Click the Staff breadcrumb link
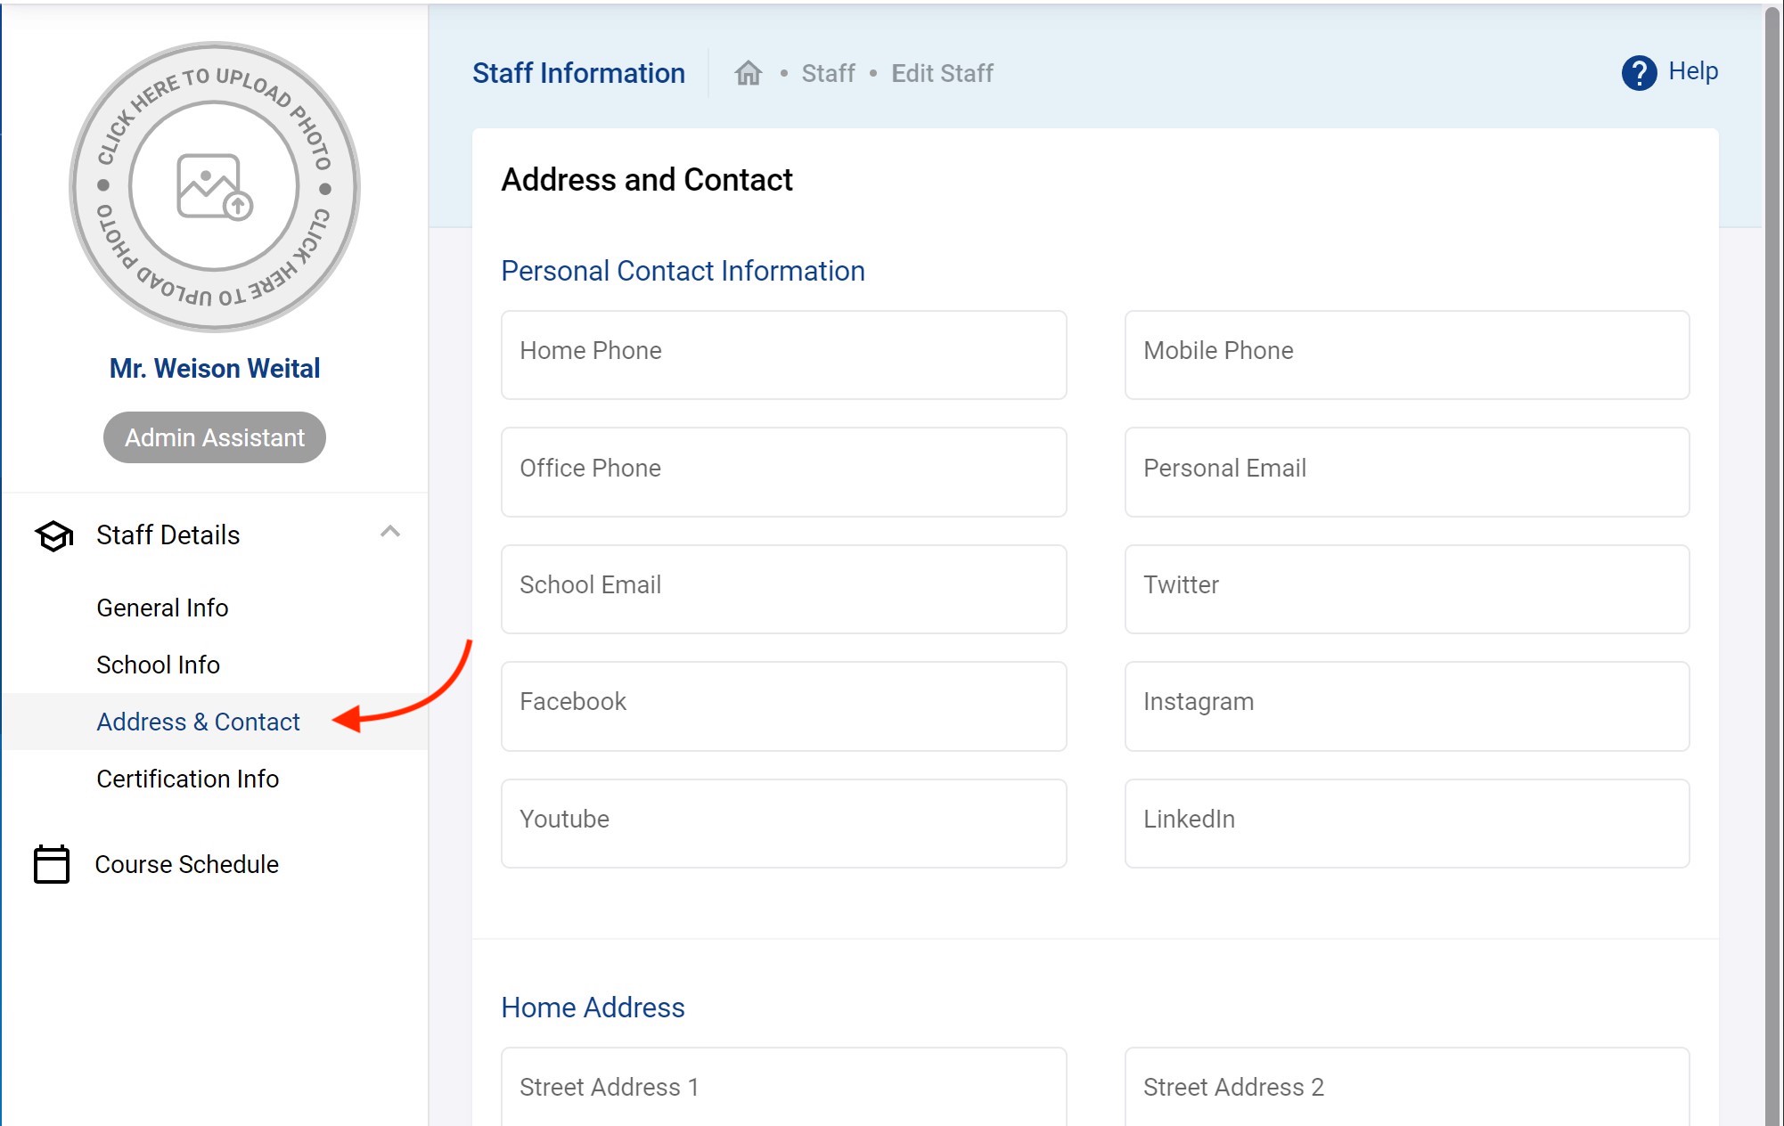The height and width of the screenshot is (1126, 1784). pyautogui.click(x=828, y=73)
